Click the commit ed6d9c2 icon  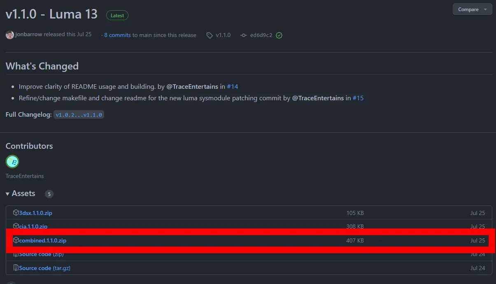(x=243, y=35)
